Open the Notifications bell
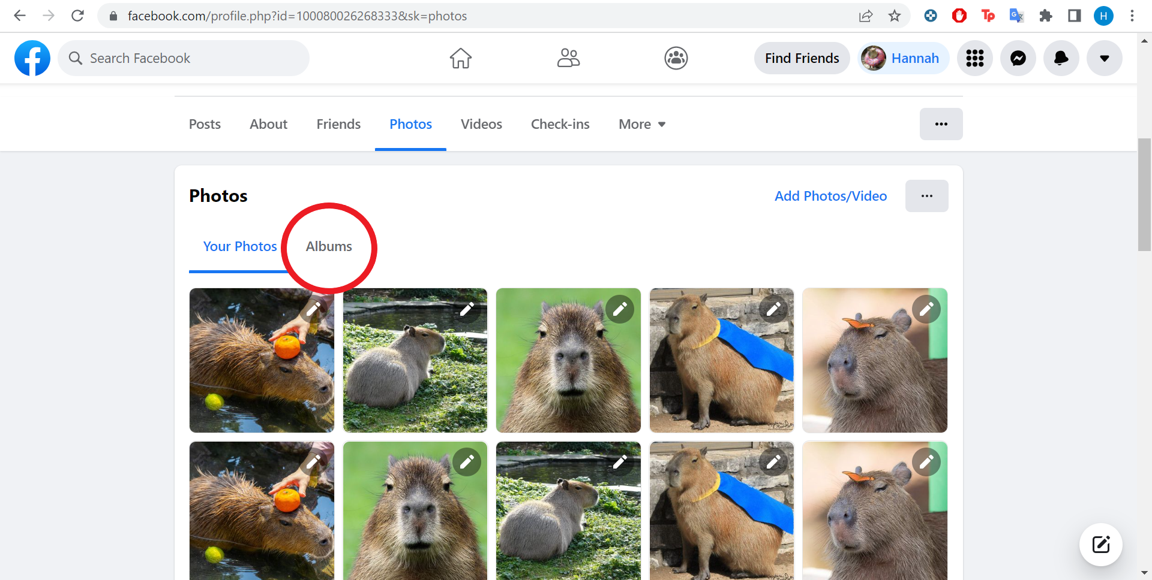The image size is (1152, 580). 1061,58
